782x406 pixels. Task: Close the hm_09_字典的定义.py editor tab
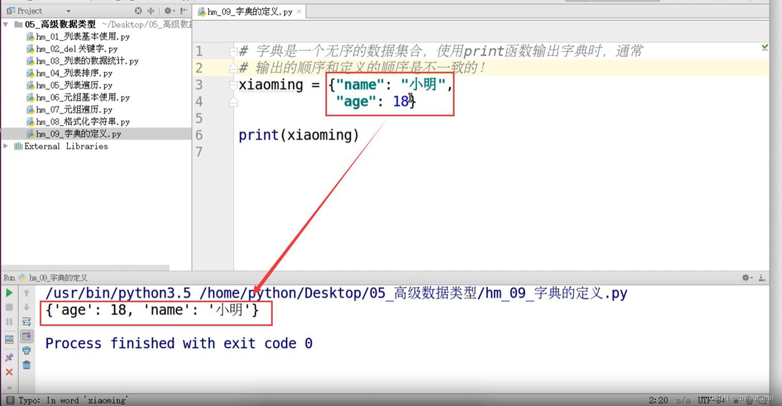[299, 11]
